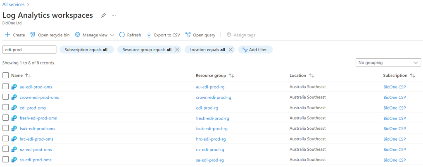
Task: Open resource group sa-edi-prod-rg
Action: click(x=210, y=160)
